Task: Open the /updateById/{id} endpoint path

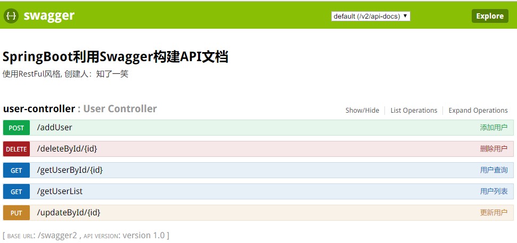Action: [69, 213]
